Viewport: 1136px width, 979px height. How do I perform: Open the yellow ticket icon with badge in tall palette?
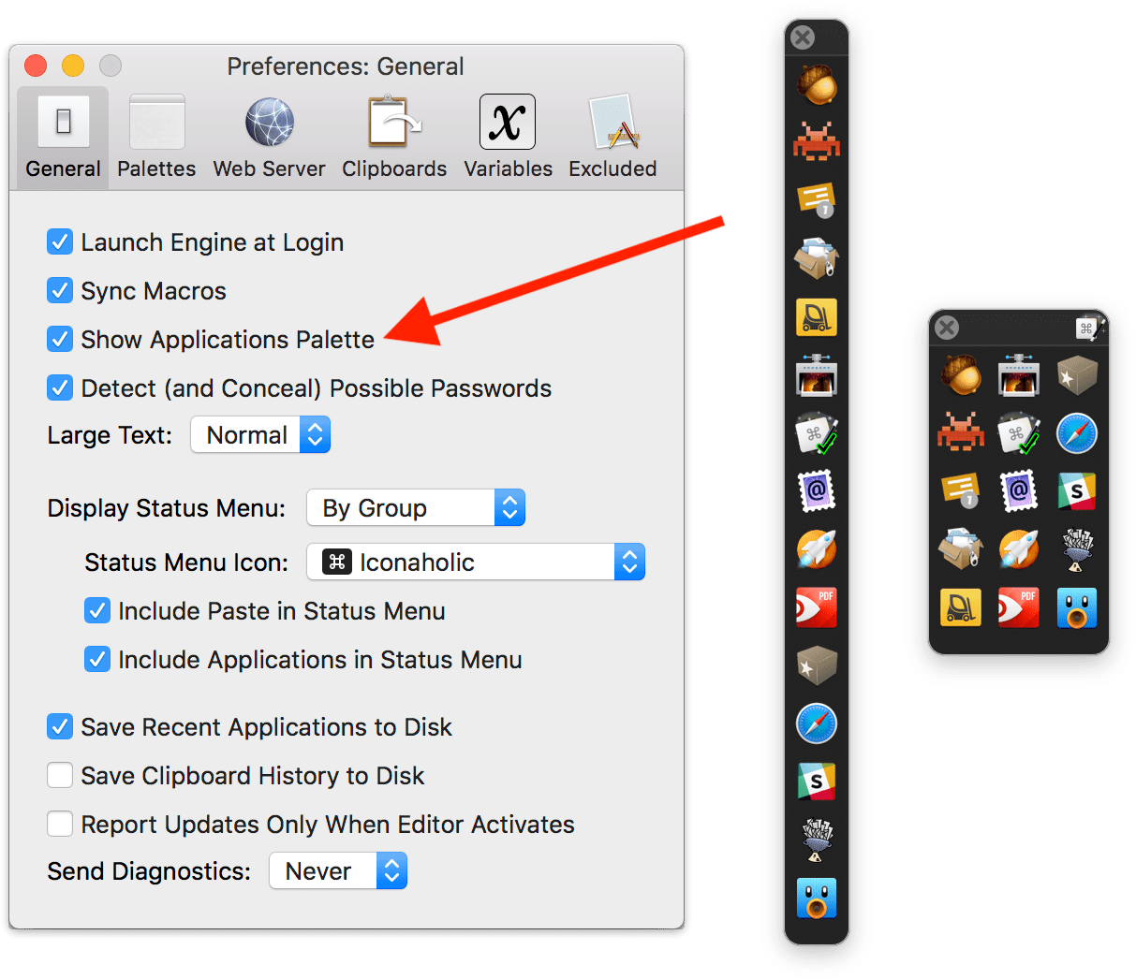pyautogui.click(x=817, y=199)
